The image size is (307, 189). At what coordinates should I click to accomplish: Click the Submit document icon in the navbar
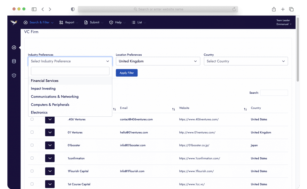[86, 22]
